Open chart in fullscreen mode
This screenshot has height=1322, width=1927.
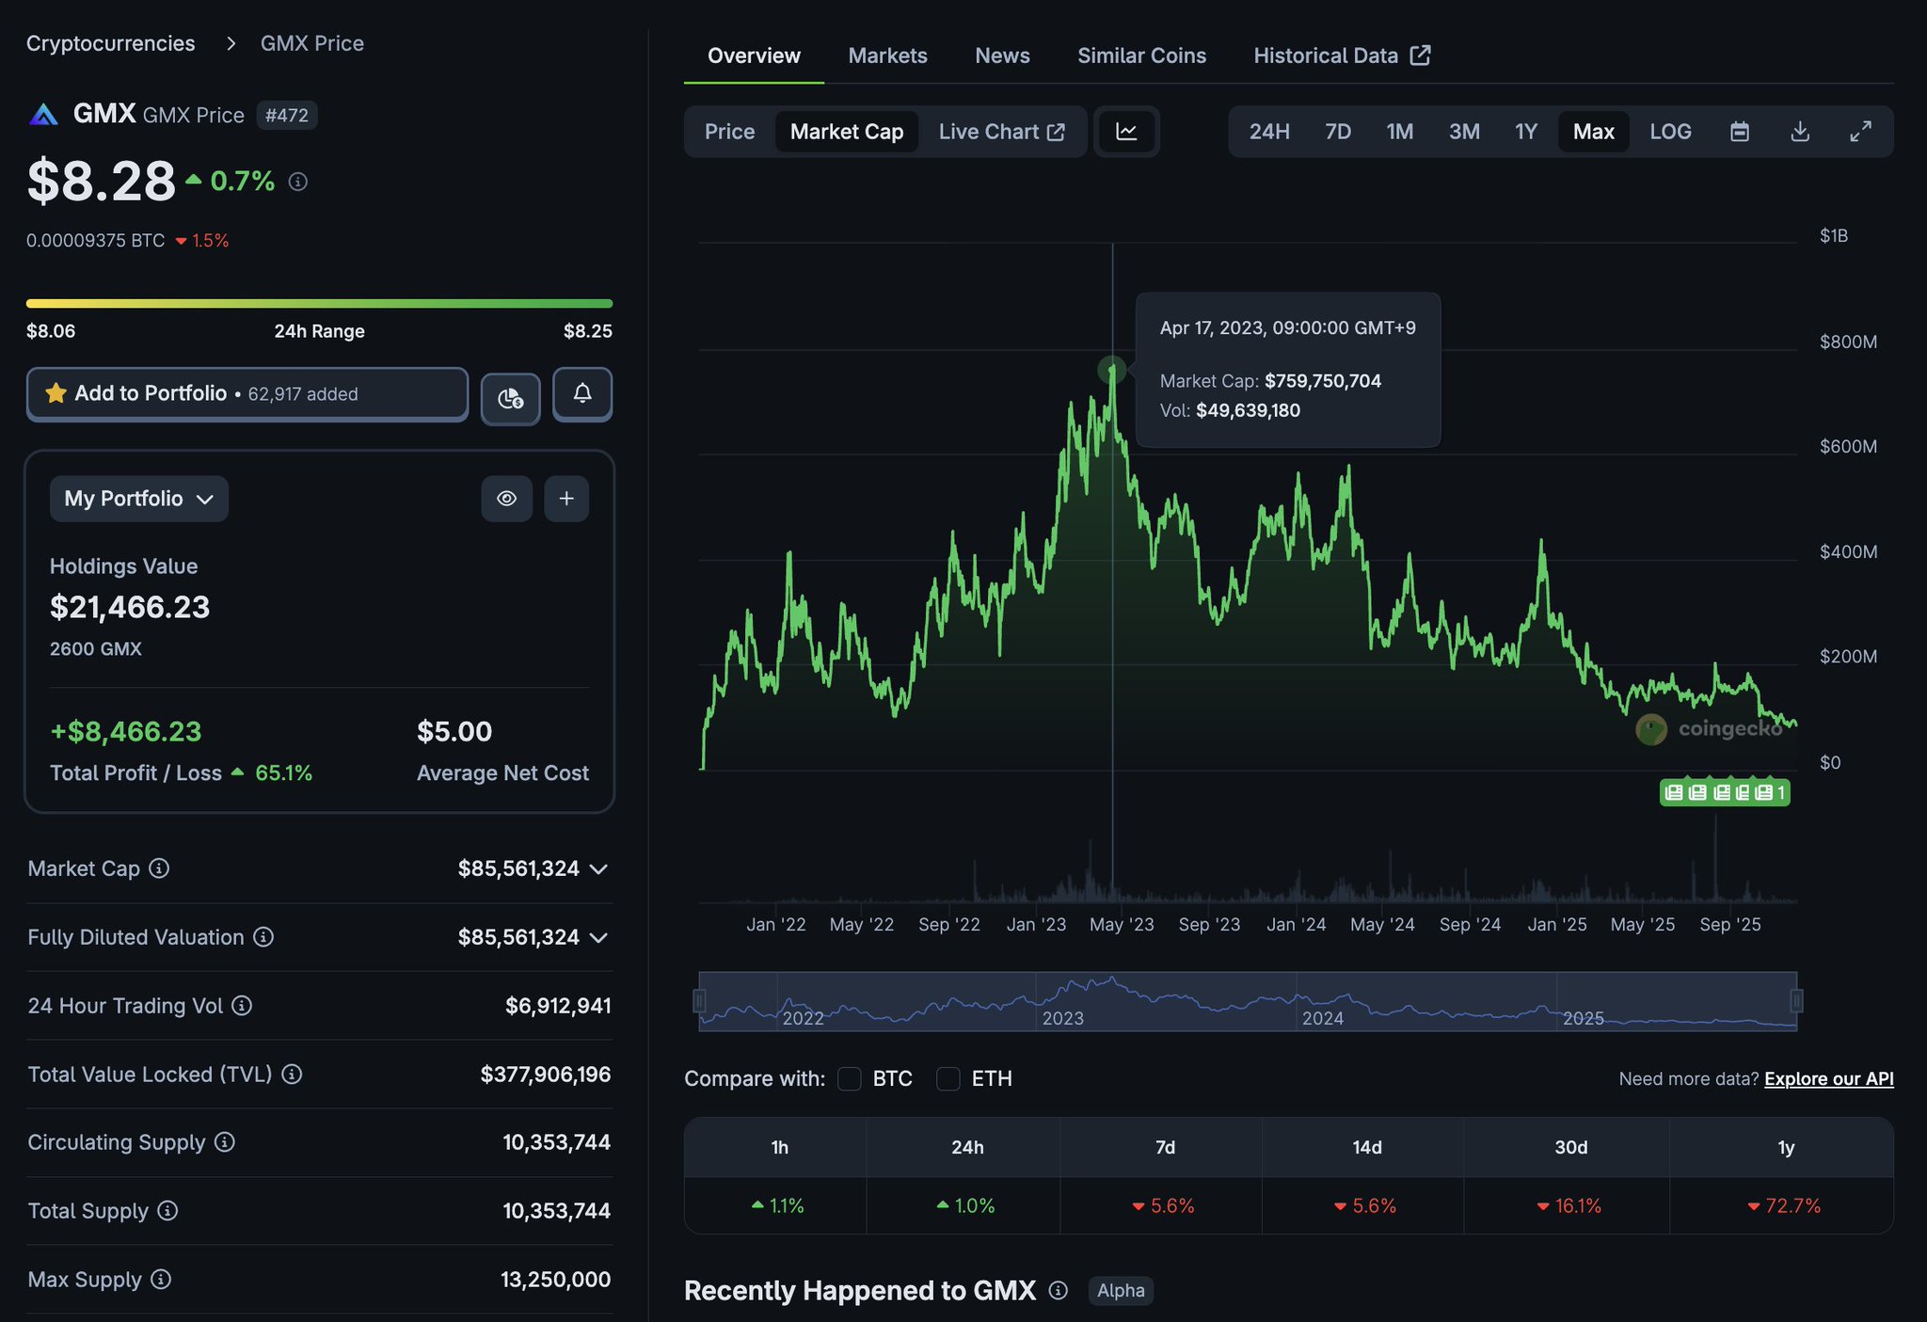(x=1860, y=132)
